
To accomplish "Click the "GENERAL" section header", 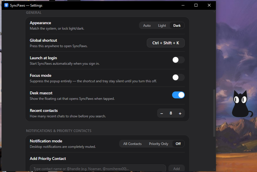I will (34, 13).
